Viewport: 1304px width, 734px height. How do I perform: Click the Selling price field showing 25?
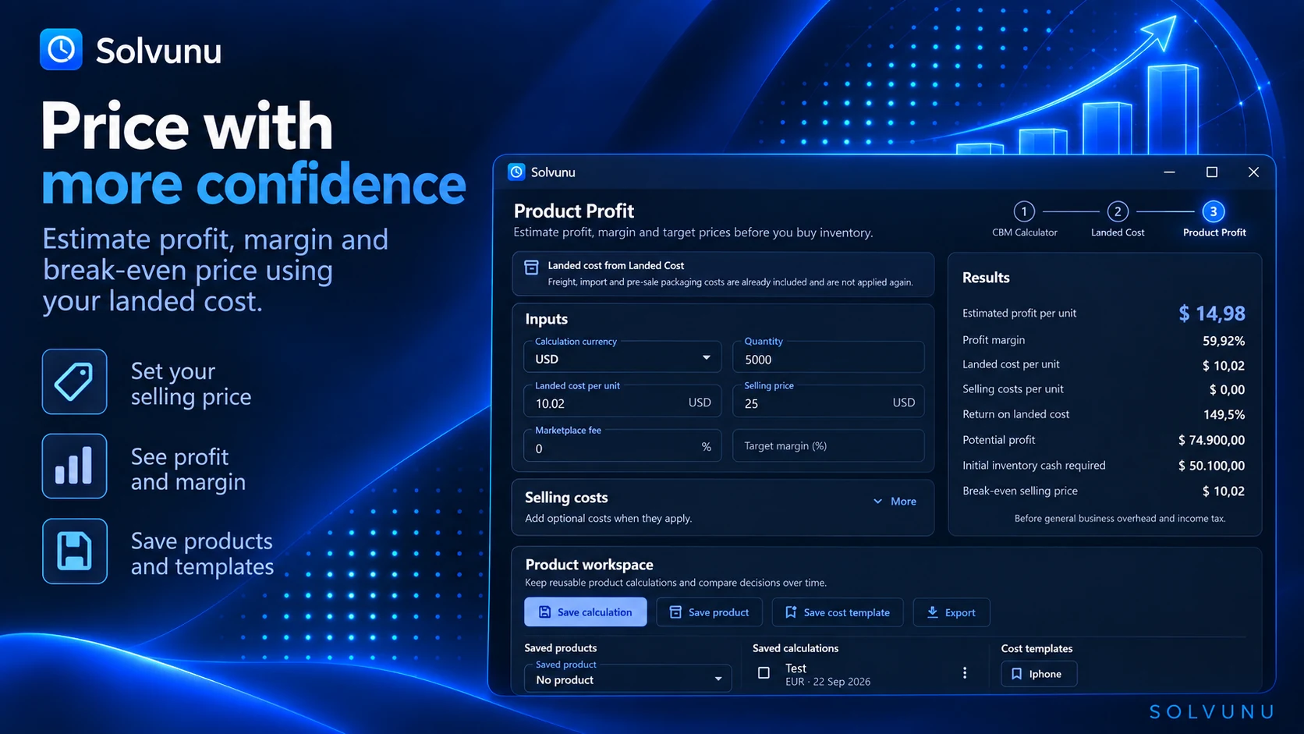tap(828, 402)
